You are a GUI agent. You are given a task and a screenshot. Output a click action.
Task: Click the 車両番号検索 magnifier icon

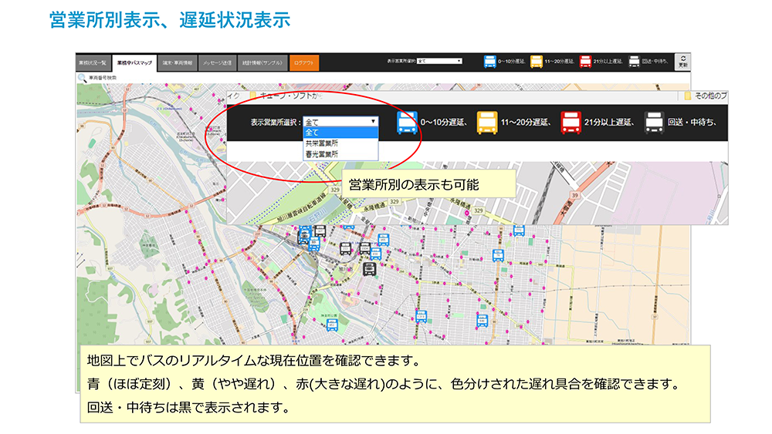pos(82,78)
